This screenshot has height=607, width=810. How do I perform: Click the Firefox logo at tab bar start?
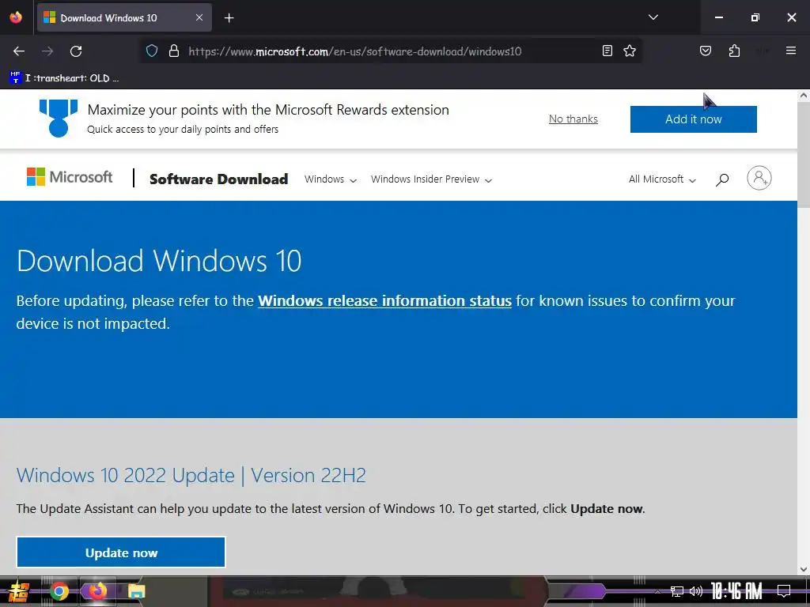[x=16, y=17]
